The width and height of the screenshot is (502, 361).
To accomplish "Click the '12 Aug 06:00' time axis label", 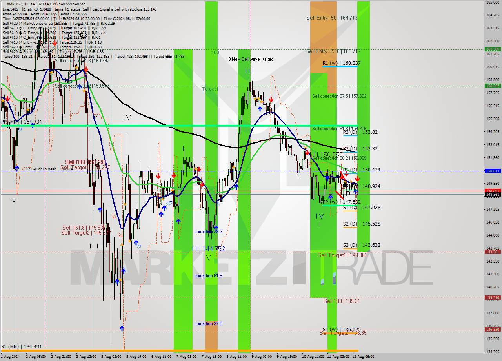I will pyautogui.click(x=364, y=356).
